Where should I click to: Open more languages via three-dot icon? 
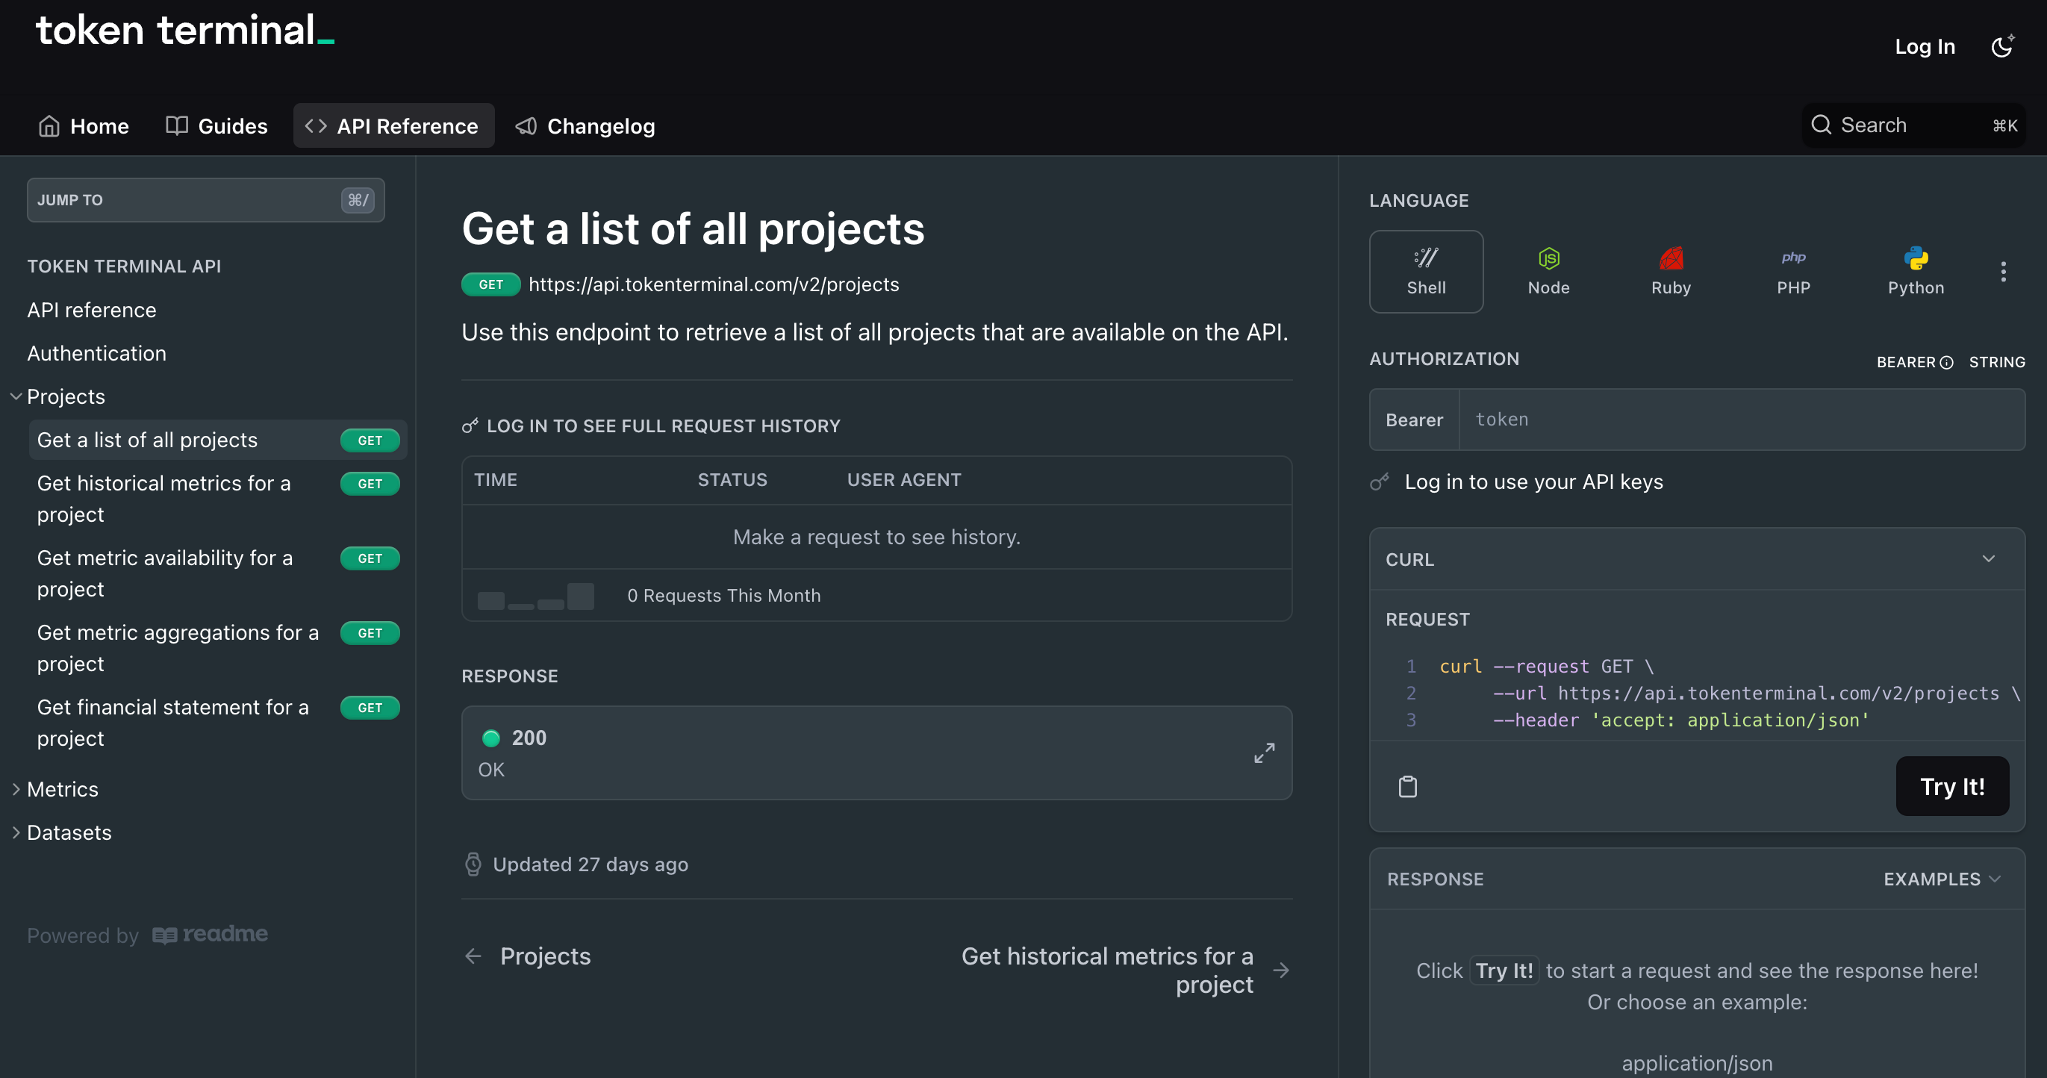click(x=2002, y=272)
